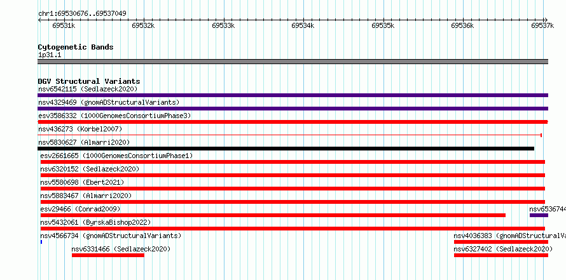Click the nsv5432061 (ByrskaBishop2022) label
The width and height of the screenshot is (566, 280).
pyautogui.click(x=95, y=222)
